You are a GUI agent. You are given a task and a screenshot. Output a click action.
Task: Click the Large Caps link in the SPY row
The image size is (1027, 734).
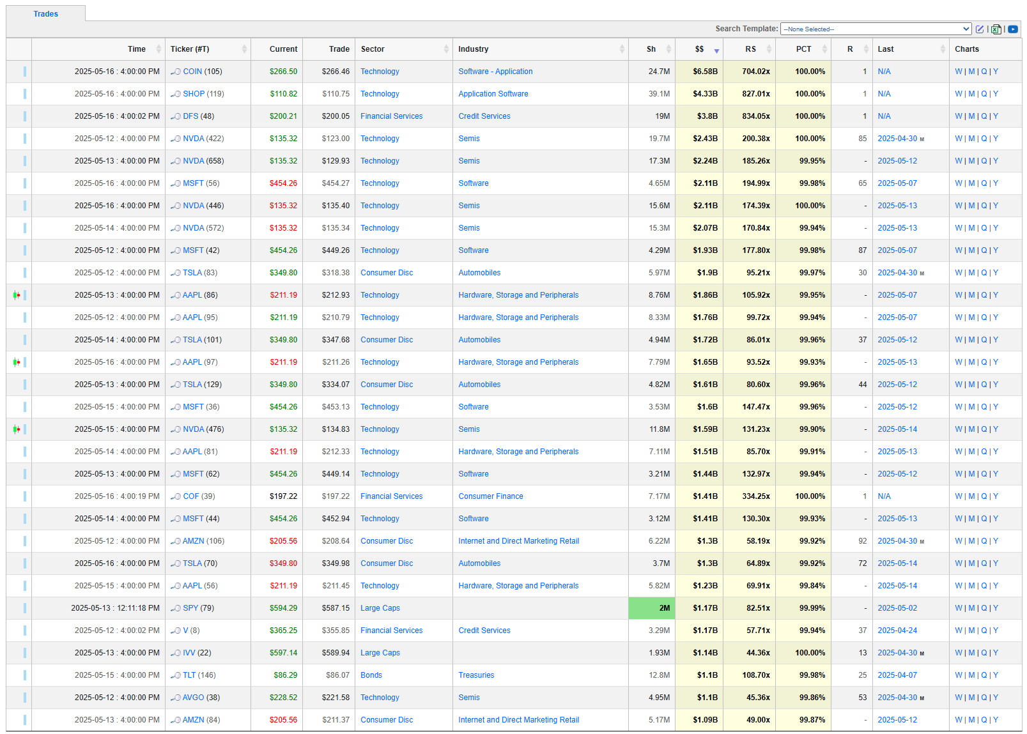click(380, 608)
